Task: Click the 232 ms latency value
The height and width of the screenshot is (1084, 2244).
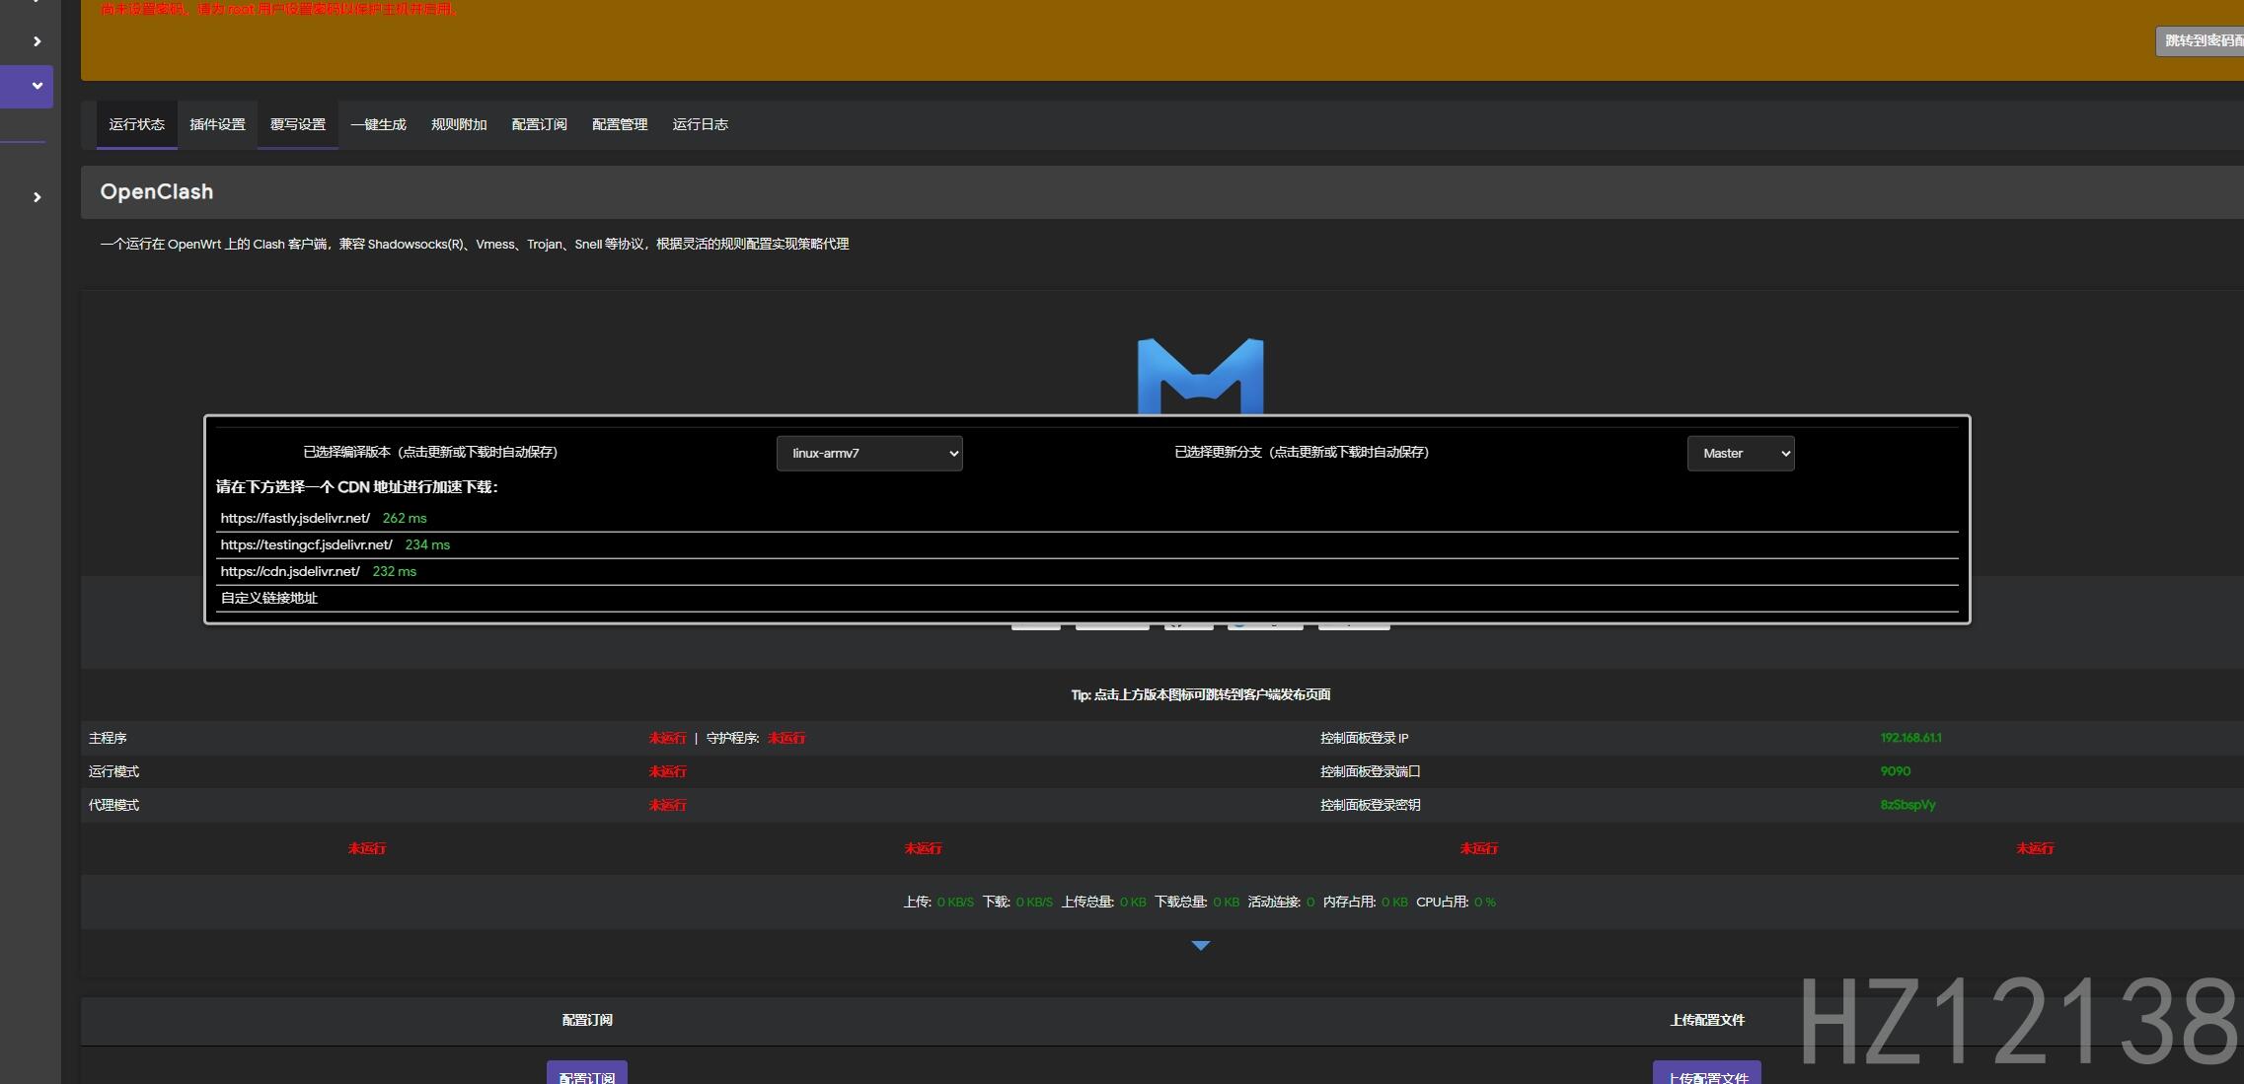Action: (x=395, y=571)
